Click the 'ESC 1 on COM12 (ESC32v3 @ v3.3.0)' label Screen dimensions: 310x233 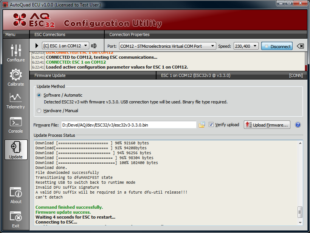[x=196, y=75]
